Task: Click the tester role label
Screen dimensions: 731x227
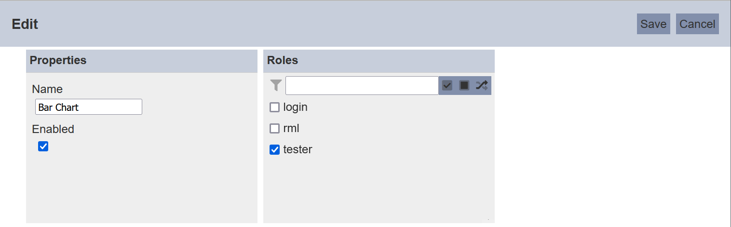Action: pyautogui.click(x=298, y=149)
